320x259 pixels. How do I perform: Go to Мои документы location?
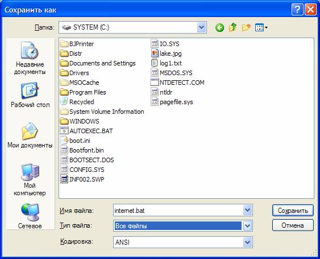pyautogui.click(x=30, y=135)
